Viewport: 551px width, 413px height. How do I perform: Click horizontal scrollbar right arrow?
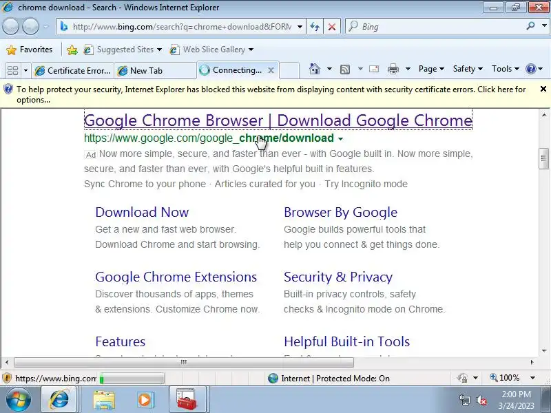point(532,362)
